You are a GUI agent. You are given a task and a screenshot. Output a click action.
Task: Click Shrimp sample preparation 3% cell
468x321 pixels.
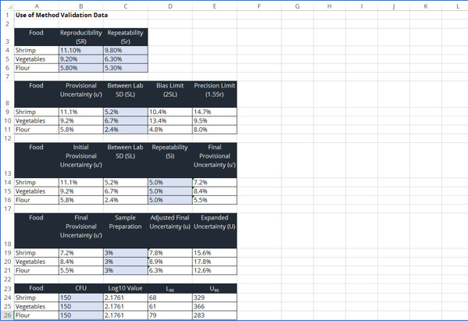(125, 253)
